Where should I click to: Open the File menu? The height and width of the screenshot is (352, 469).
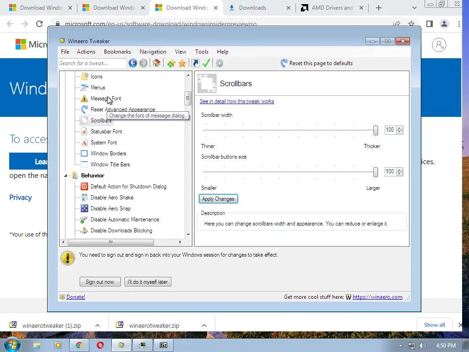[65, 52]
